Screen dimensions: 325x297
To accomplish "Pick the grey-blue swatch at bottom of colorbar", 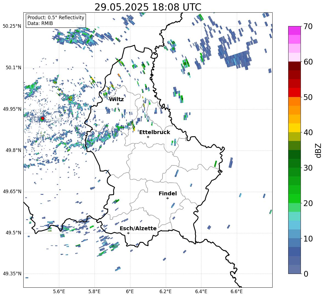I will [x=295, y=269].
